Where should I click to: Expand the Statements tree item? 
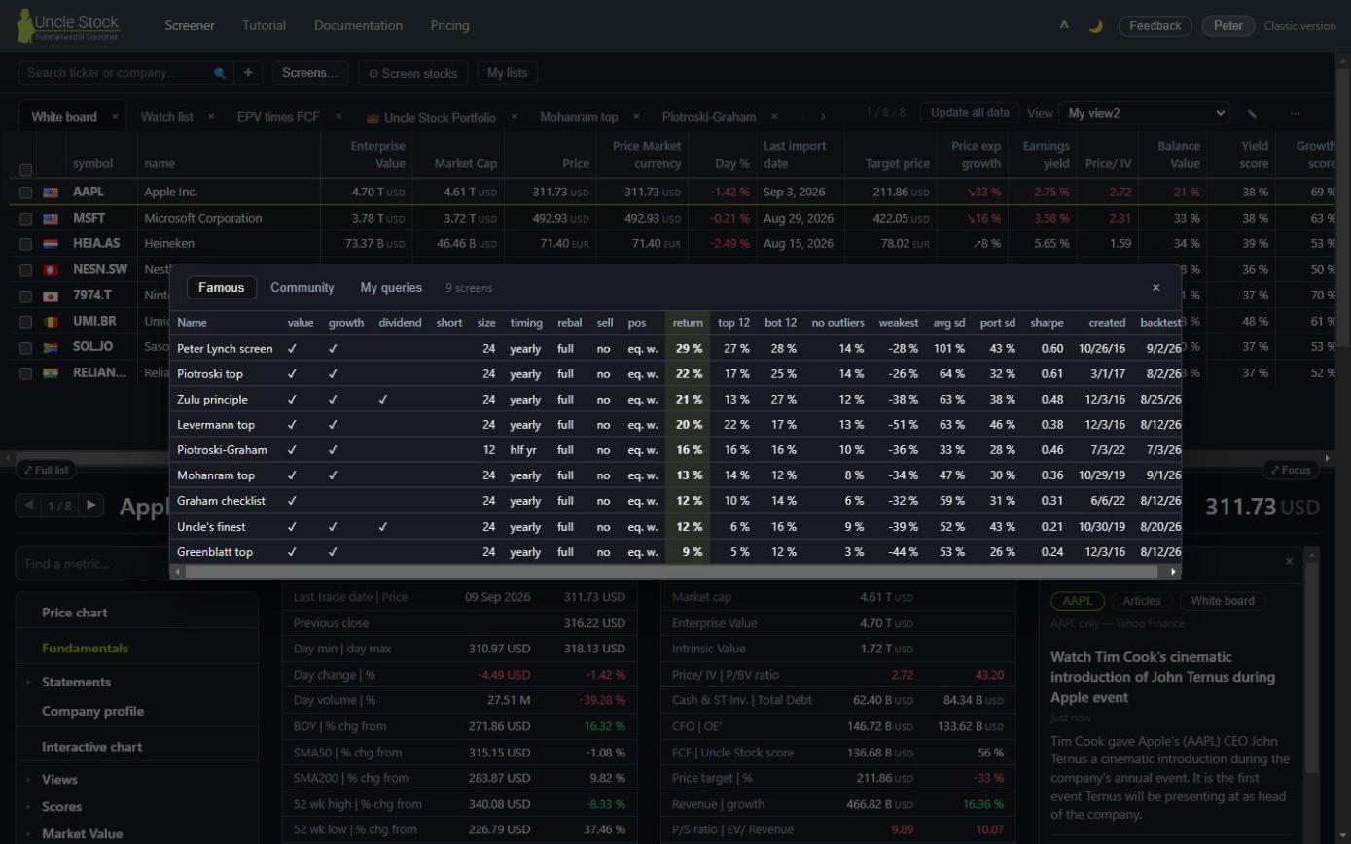coord(28,683)
